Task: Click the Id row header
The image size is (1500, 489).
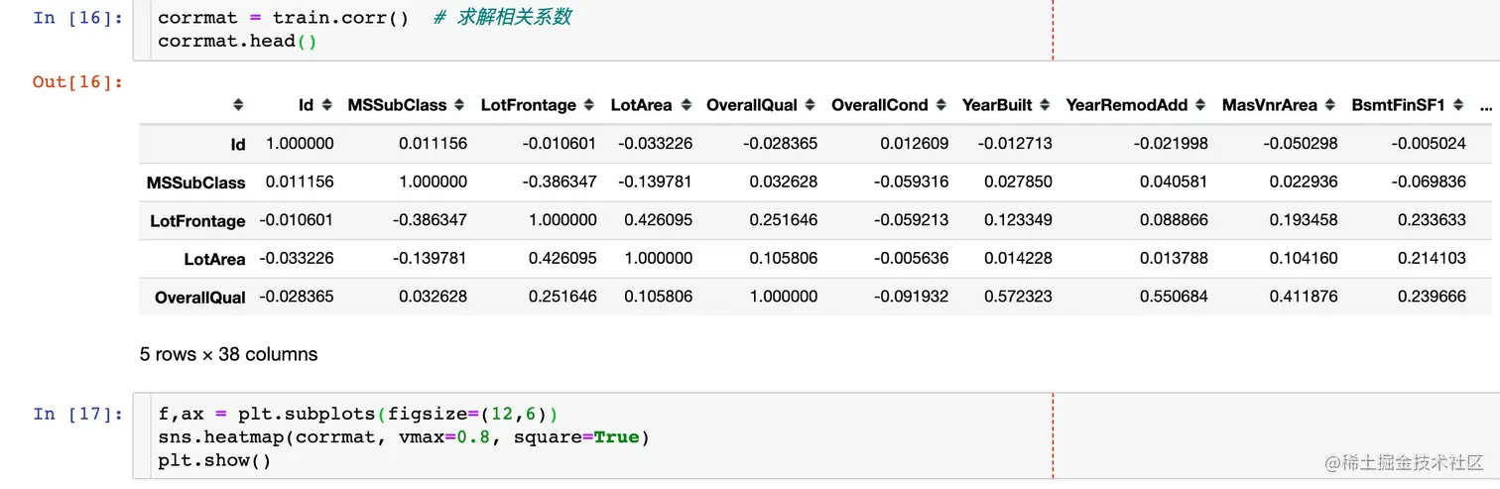Action: tap(238, 145)
